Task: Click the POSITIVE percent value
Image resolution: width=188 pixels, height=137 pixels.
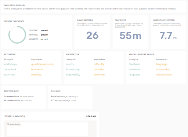Action: click(44, 30)
